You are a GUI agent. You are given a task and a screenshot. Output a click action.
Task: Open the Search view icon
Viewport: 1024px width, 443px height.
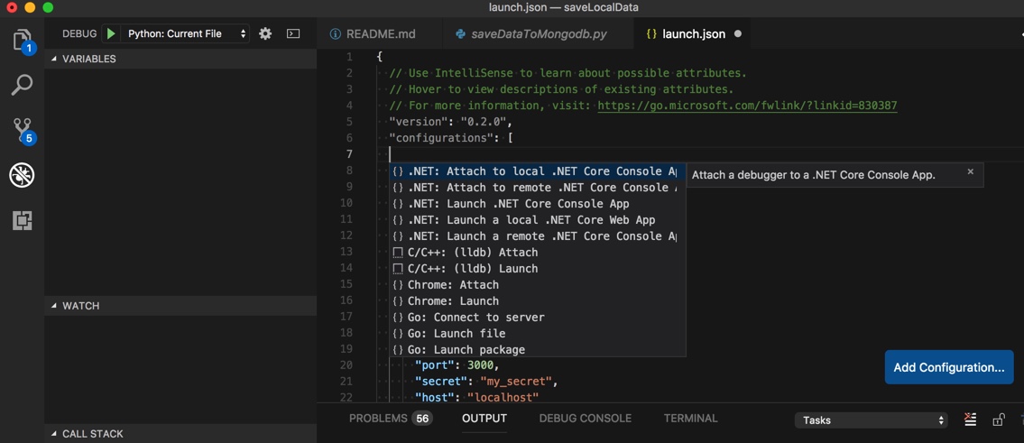point(22,85)
